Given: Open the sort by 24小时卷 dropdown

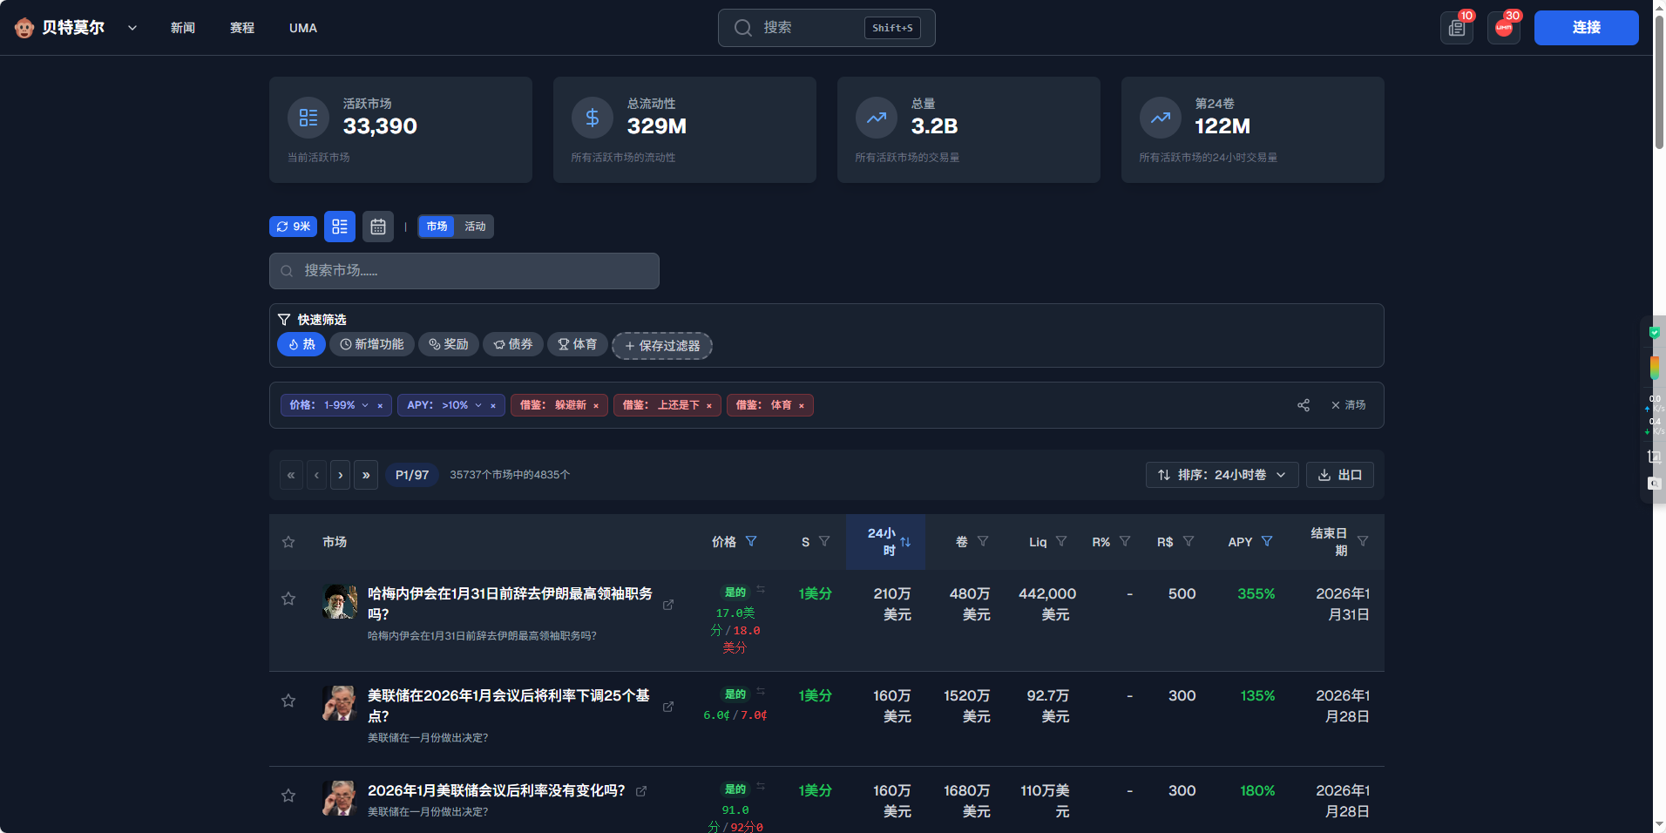Looking at the screenshot, I should [x=1222, y=475].
